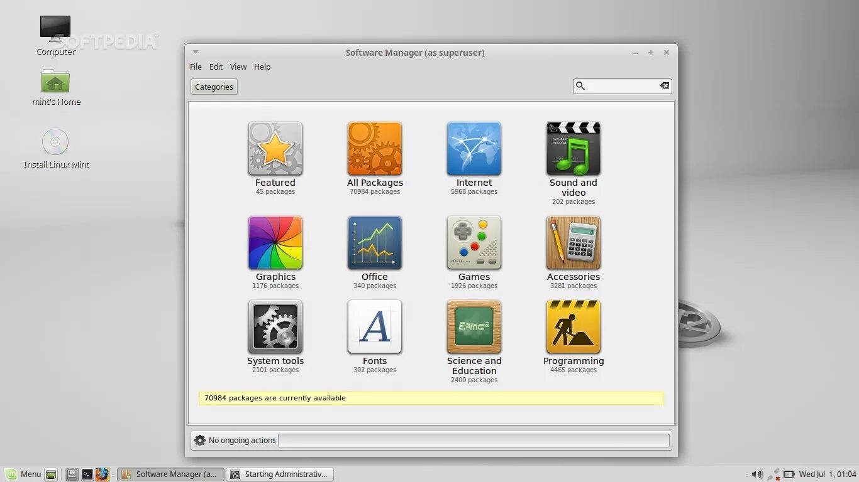The image size is (859, 482).
Task: Open the volume speaker icon in the tray
Action: 757,474
